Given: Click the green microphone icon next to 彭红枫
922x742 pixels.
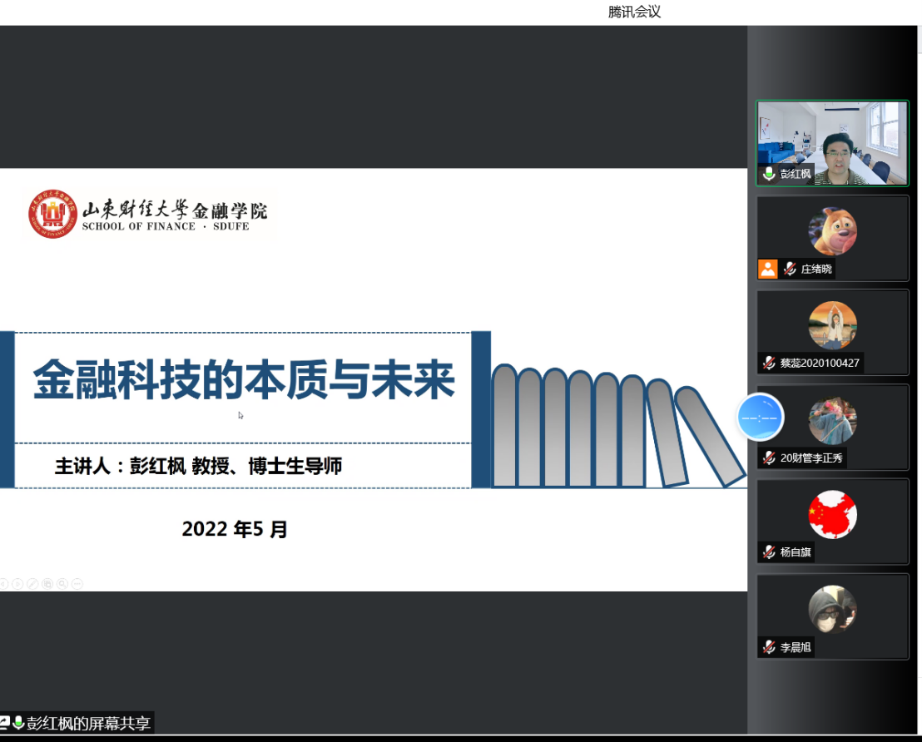Looking at the screenshot, I should coord(770,174).
